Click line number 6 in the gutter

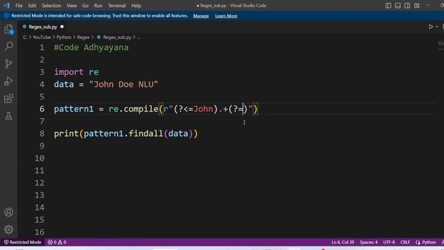(x=42, y=109)
